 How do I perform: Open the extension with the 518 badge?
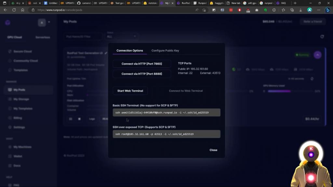[248, 10]
